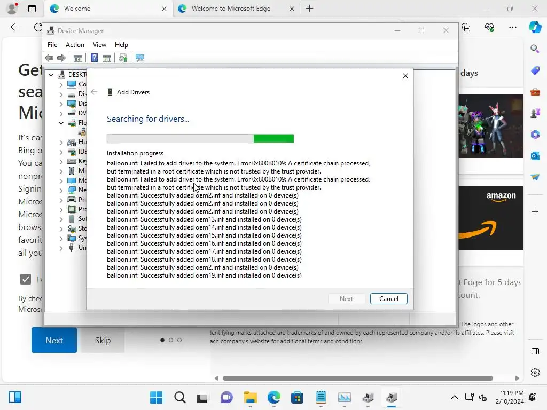Open the File menu in Device Manager

[52, 45]
